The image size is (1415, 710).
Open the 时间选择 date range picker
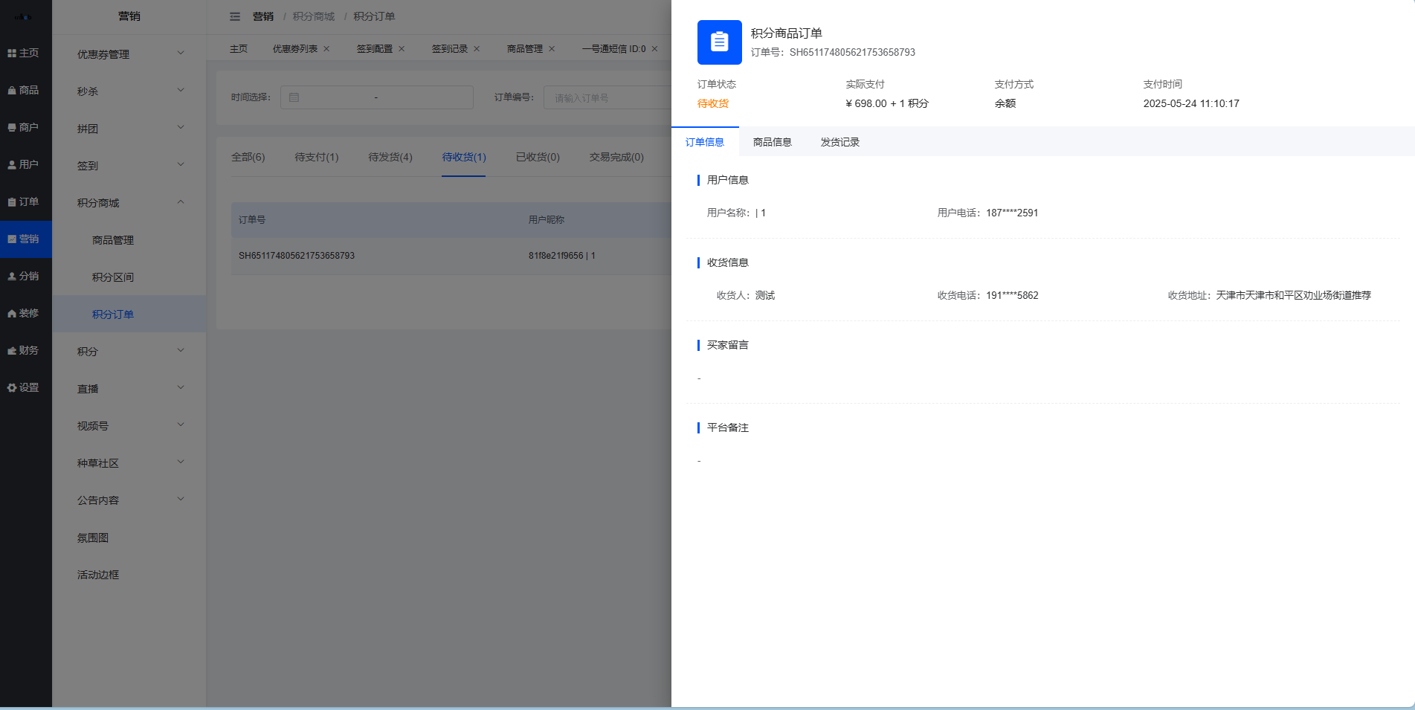376,97
